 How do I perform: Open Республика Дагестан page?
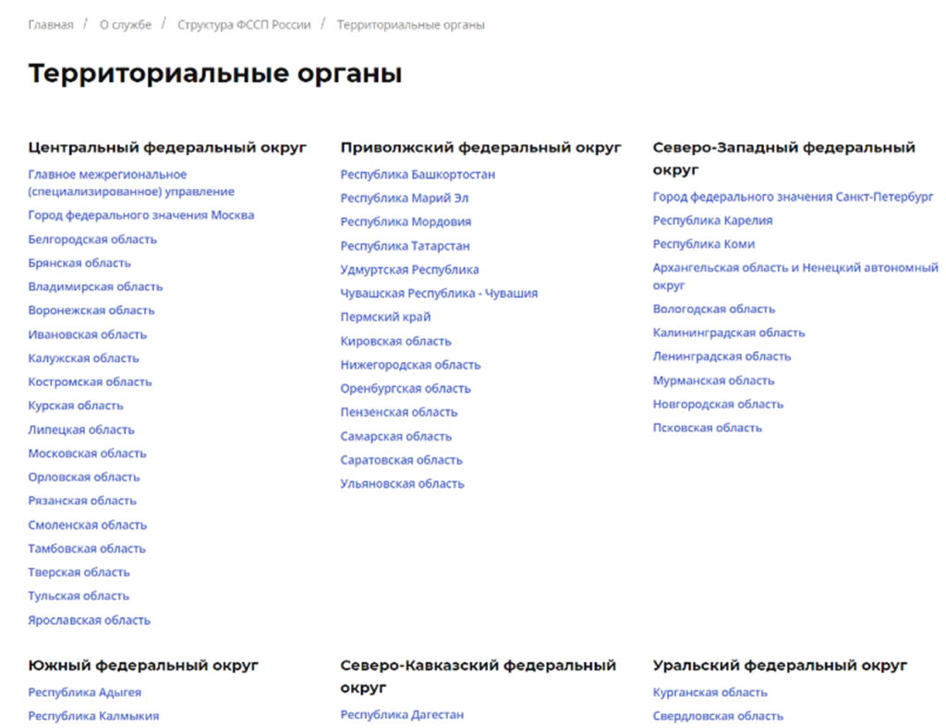tap(401, 714)
